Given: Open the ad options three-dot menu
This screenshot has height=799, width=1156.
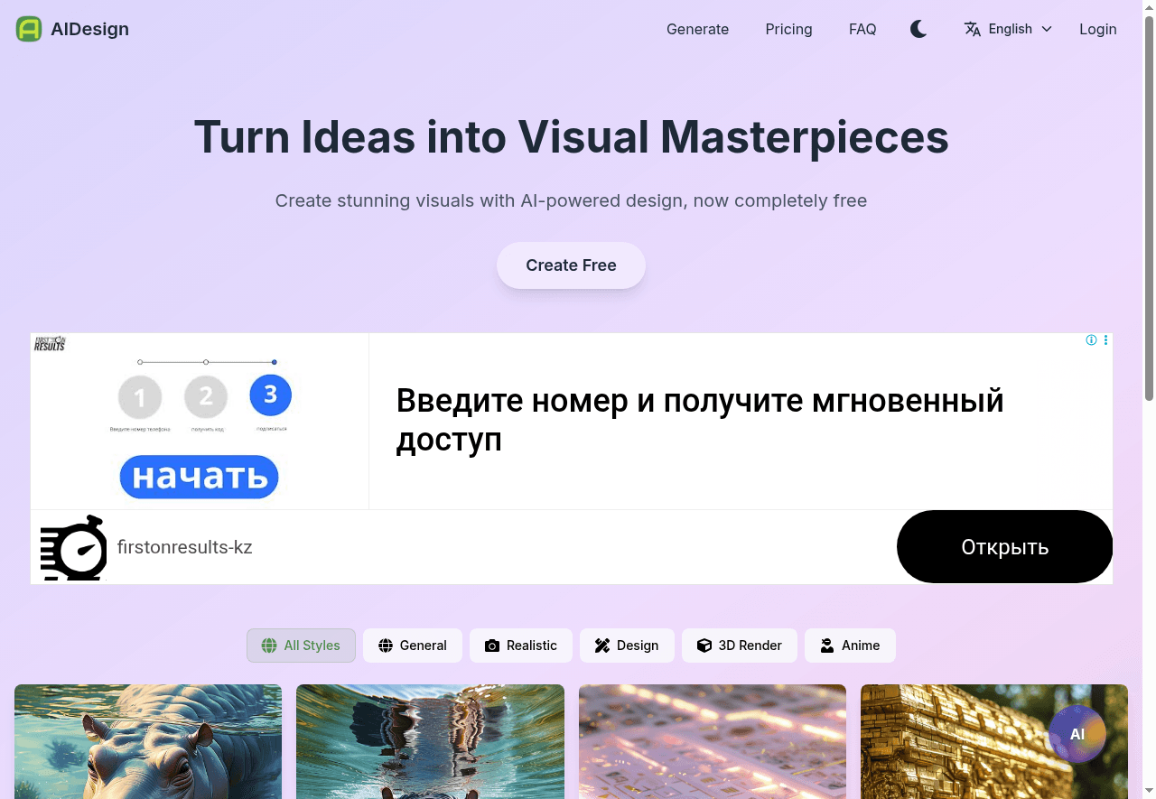Looking at the screenshot, I should [x=1105, y=339].
